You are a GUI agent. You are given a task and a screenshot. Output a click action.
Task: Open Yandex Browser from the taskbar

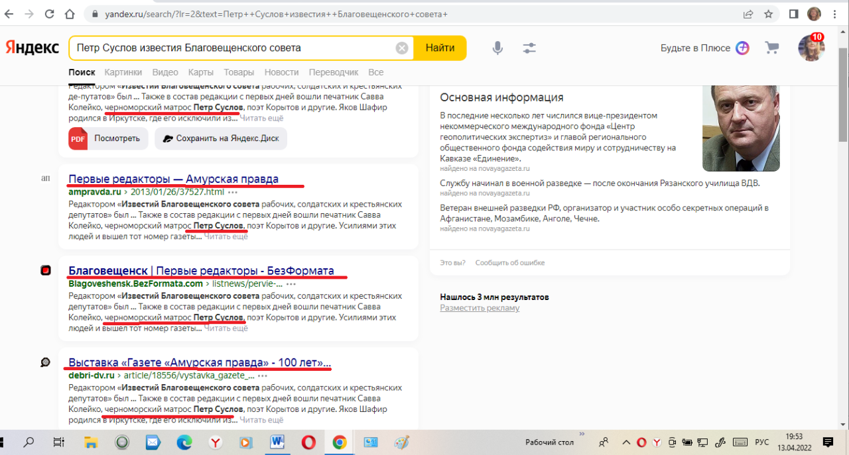click(x=215, y=442)
